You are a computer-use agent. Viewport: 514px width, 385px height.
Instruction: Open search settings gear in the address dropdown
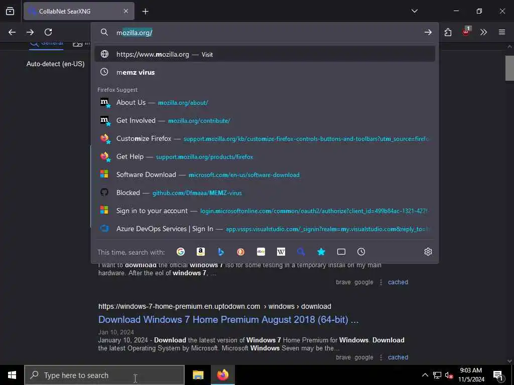tap(428, 252)
